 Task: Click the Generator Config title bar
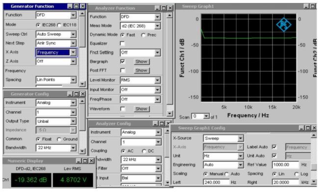(x=45, y=94)
